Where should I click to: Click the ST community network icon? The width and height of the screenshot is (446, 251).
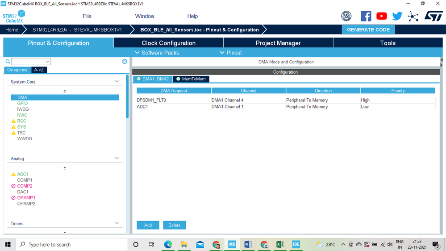click(413, 16)
